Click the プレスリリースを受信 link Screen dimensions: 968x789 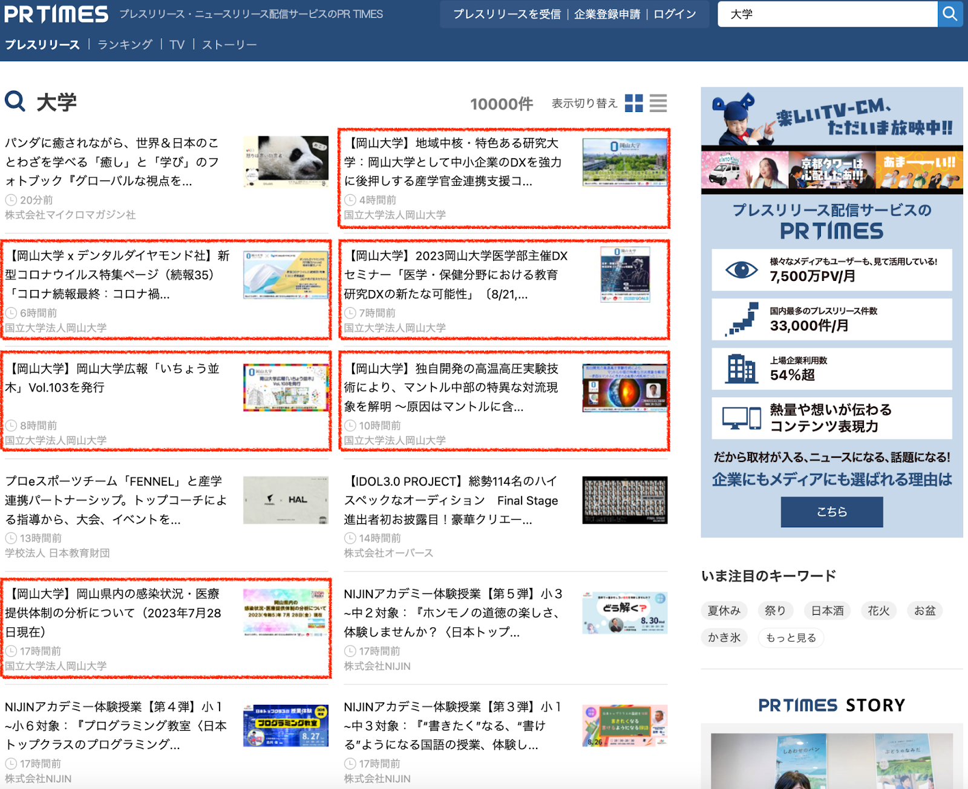point(507,14)
